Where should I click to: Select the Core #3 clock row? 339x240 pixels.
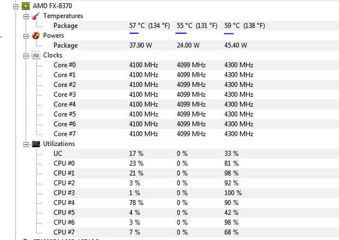[x=65, y=95]
